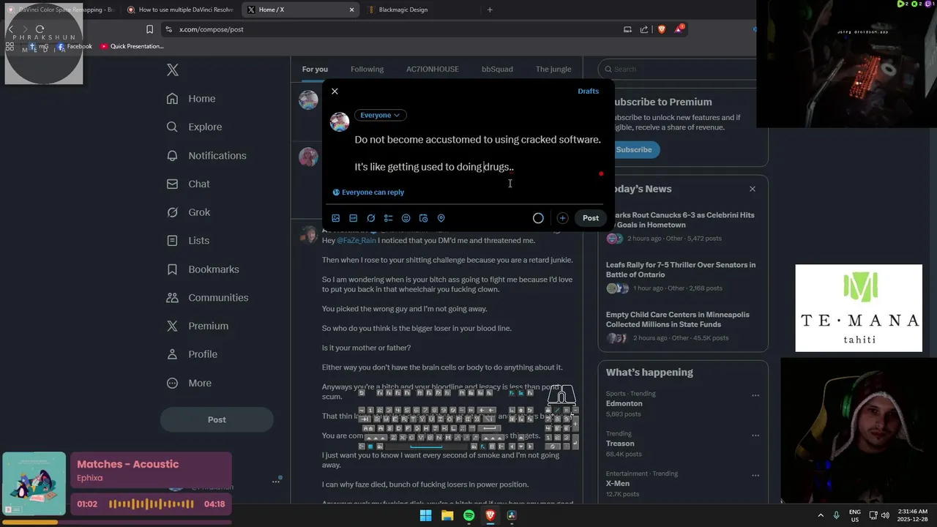Open Lists in the left sidebar
The height and width of the screenshot is (527, 937).
coord(188,241)
